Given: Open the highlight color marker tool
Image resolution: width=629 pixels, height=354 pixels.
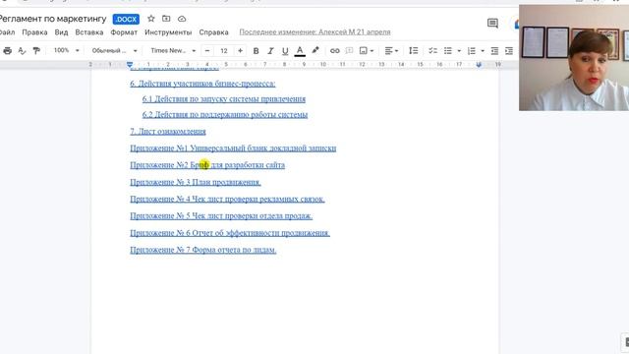Looking at the screenshot, I should click(x=315, y=50).
